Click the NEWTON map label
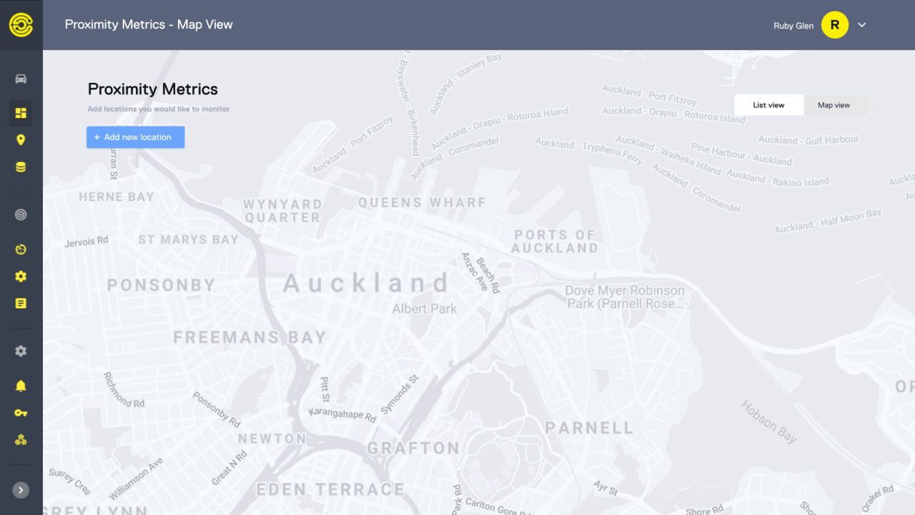This screenshot has width=915, height=515. coord(272,438)
